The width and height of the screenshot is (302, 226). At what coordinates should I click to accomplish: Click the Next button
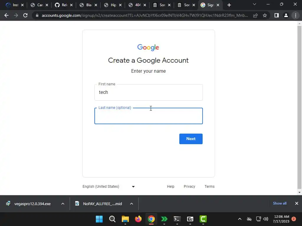191,139
